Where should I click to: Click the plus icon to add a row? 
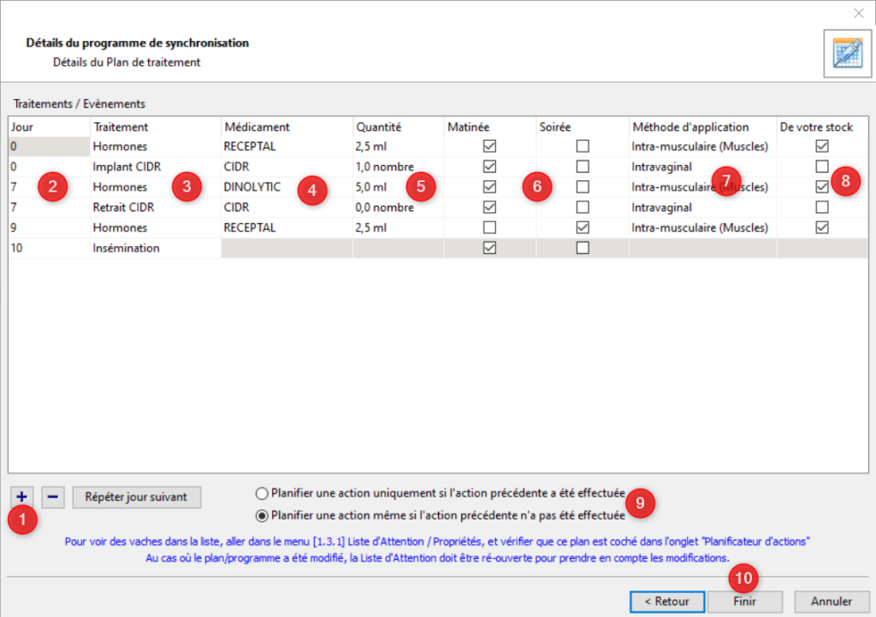pyautogui.click(x=22, y=497)
